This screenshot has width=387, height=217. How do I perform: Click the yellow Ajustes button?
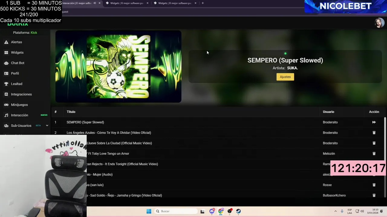point(285,77)
